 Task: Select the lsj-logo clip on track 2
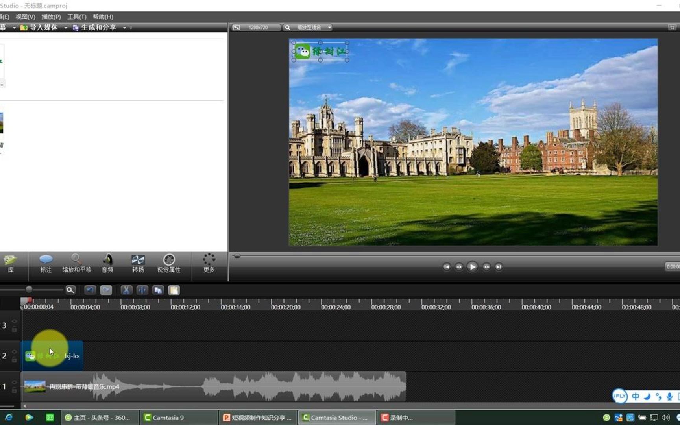coord(52,356)
